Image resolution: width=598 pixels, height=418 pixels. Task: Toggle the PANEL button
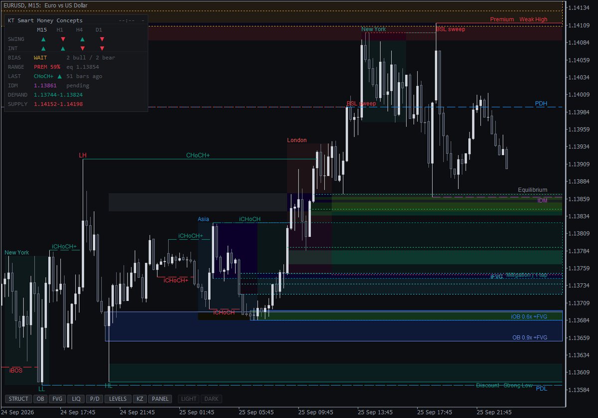160,399
